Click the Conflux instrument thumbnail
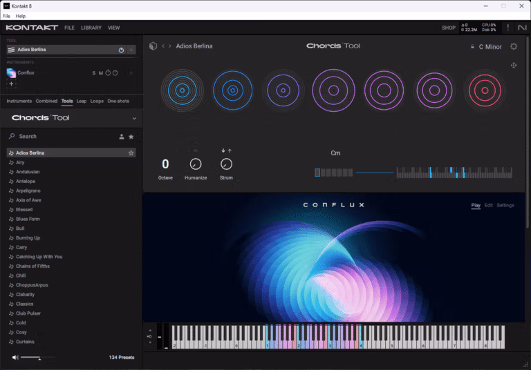 pyautogui.click(x=11, y=72)
